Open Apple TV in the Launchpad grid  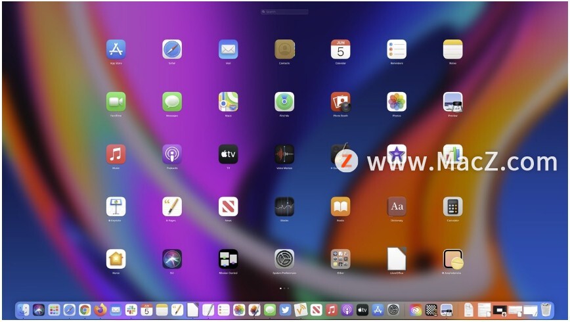(229, 154)
